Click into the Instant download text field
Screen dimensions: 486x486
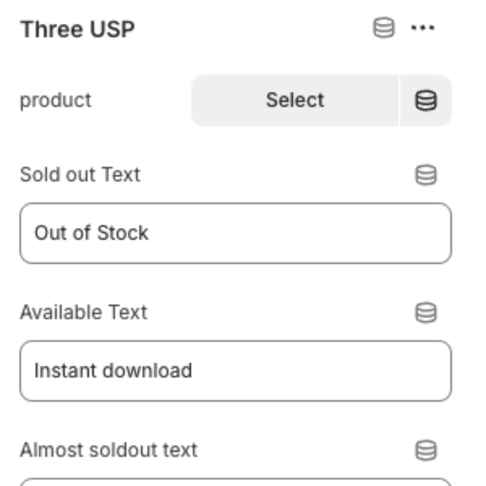[236, 371]
